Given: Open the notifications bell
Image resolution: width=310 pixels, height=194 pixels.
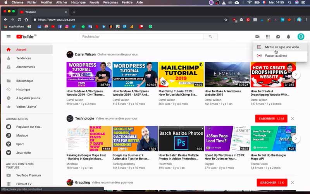Looking at the screenshot, I should coord(288,36).
